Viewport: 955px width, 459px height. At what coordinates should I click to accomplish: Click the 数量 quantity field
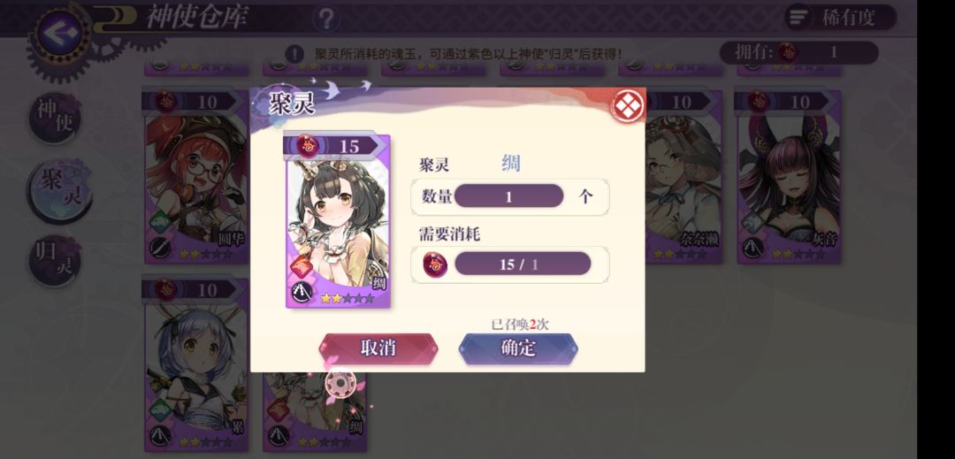[509, 196]
